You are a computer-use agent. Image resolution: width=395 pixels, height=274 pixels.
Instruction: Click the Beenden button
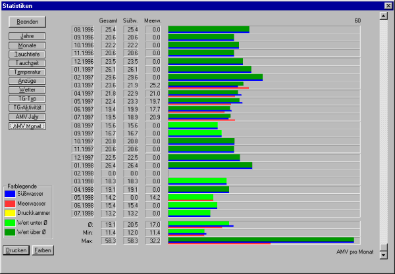pyautogui.click(x=28, y=22)
